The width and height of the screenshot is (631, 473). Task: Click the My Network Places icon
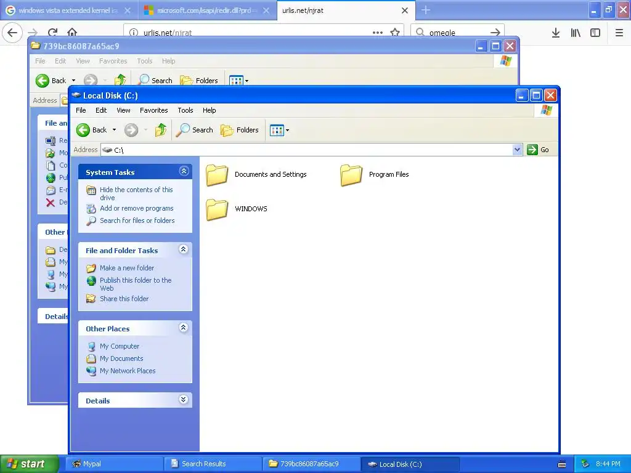click(x=91, y=371)
